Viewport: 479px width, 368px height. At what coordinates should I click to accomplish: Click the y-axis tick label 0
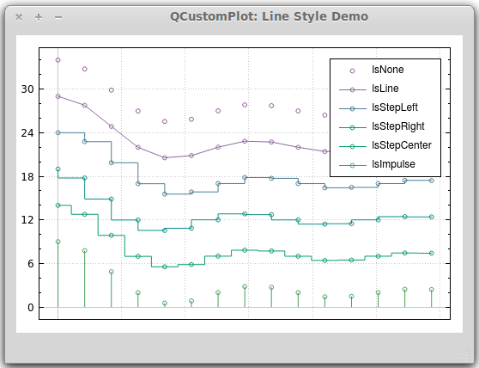tap(31, 308)
